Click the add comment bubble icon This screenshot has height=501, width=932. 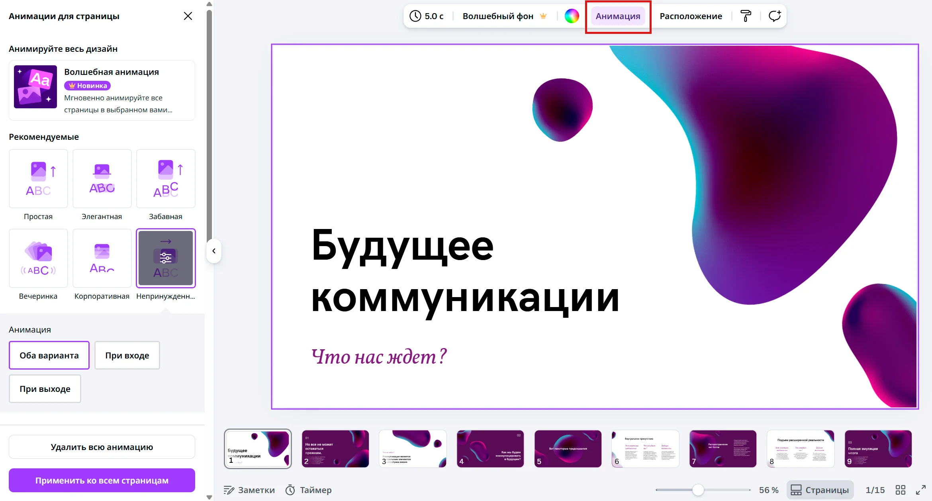click(775, 16)
